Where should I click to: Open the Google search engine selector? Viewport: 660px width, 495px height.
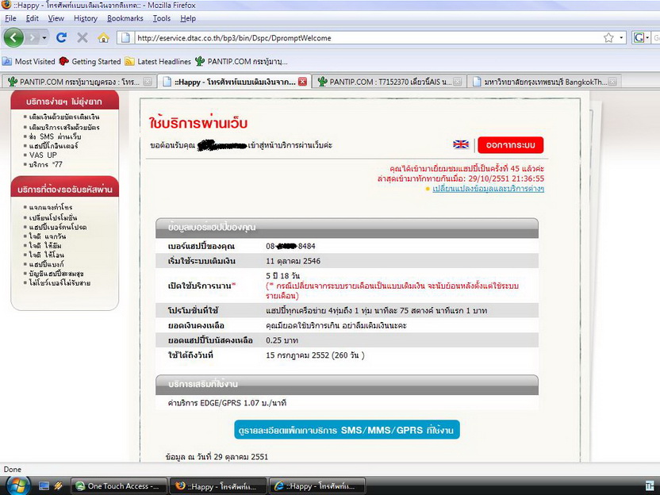pyautogui.click(x=641, y=38)
